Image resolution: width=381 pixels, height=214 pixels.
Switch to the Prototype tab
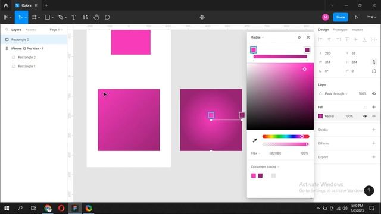coord(340,29)
